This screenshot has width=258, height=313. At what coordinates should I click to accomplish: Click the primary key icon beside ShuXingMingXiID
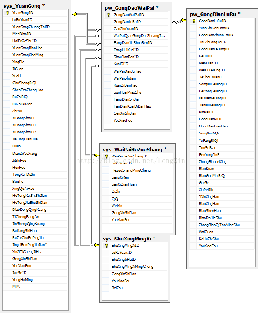point(107,246)
